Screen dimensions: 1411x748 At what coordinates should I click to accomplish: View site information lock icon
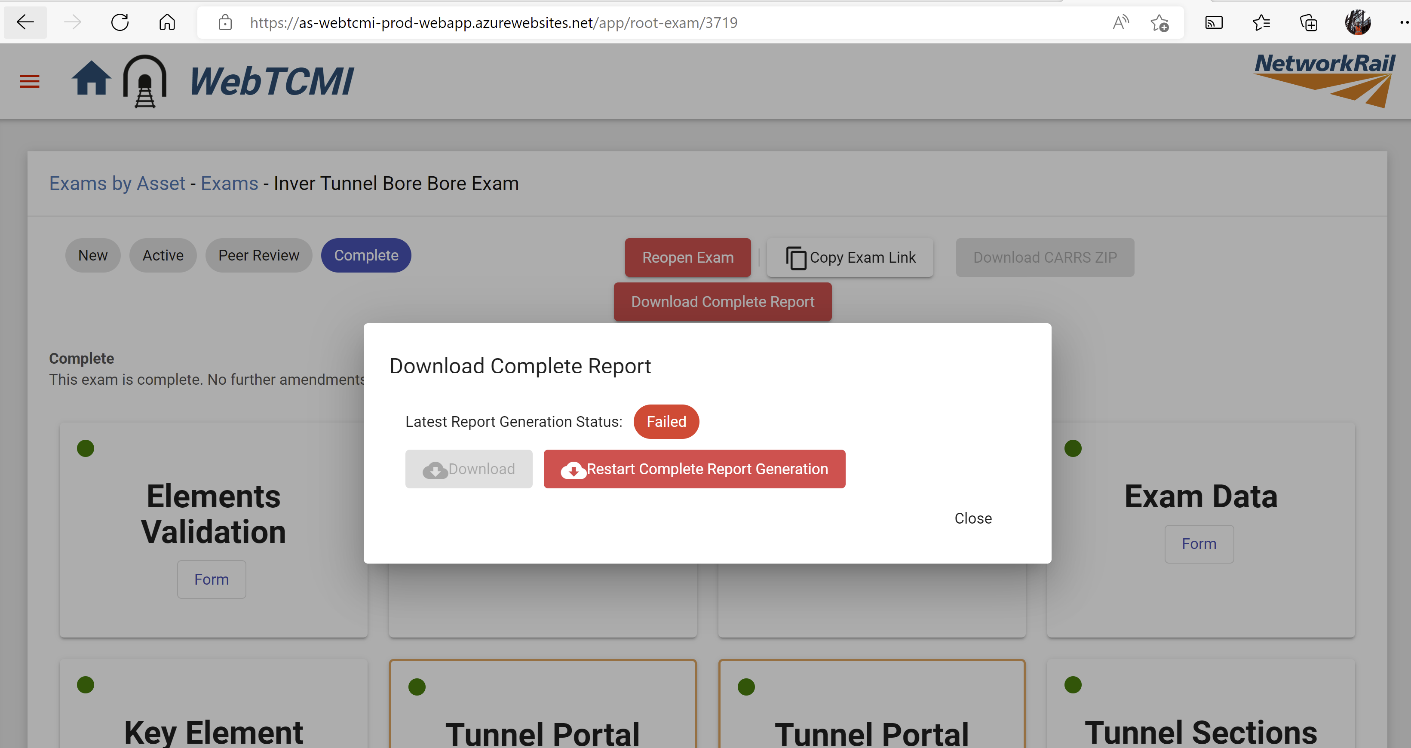(225, 22)
